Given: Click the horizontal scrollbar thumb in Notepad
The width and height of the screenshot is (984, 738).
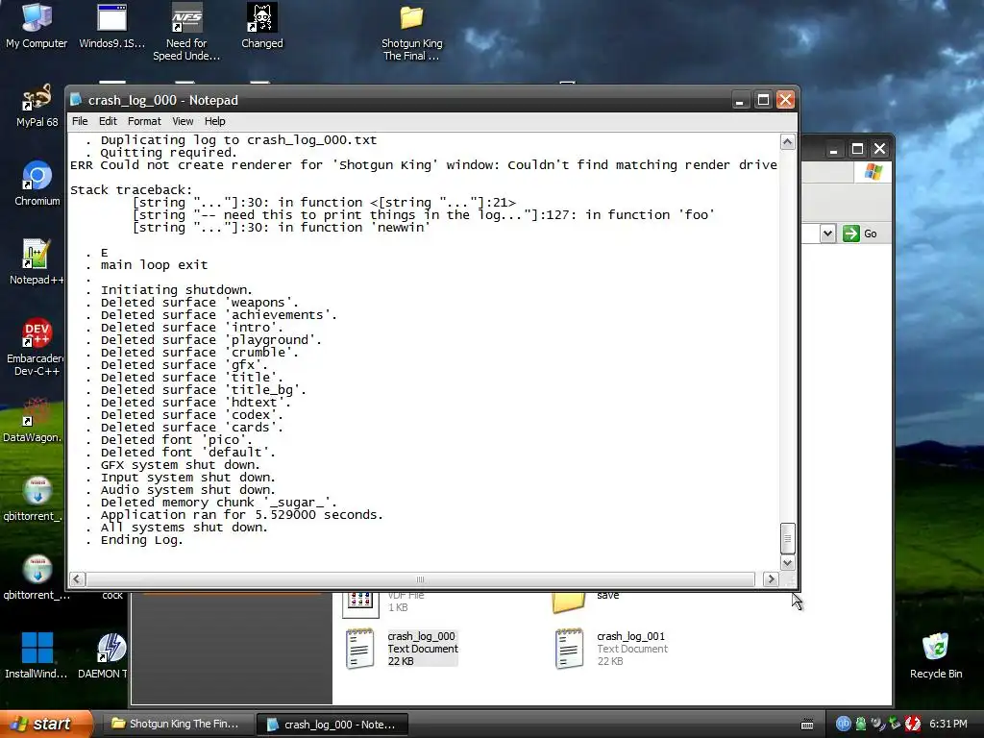Looking at the screenshot, I should (420, 579).
